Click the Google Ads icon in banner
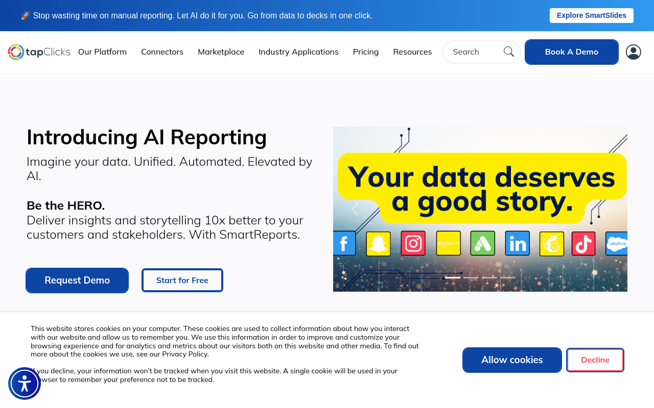Screen dimensions: 654x408 pos(483,243)
